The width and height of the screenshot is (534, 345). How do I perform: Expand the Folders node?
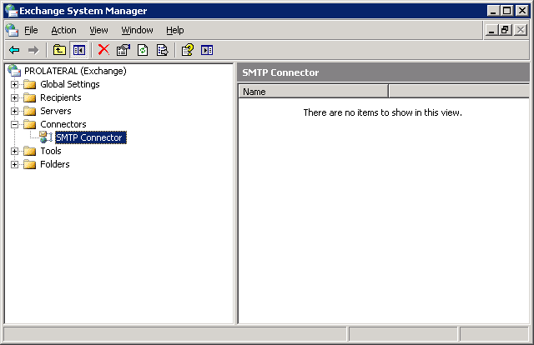click(14, 164)
